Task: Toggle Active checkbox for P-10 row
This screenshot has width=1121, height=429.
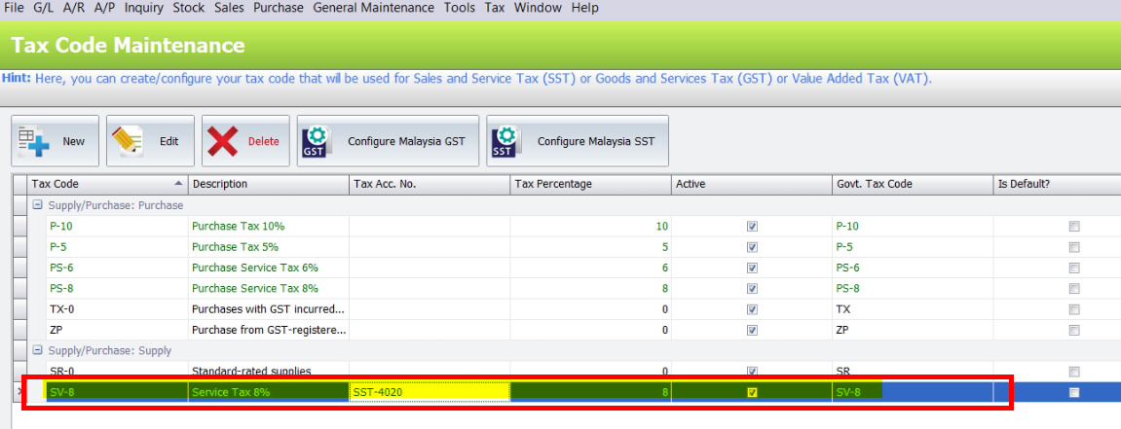Action: (x=752, y=226)
